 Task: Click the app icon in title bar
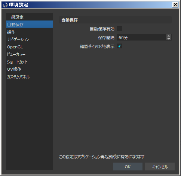tap(5, 5)
